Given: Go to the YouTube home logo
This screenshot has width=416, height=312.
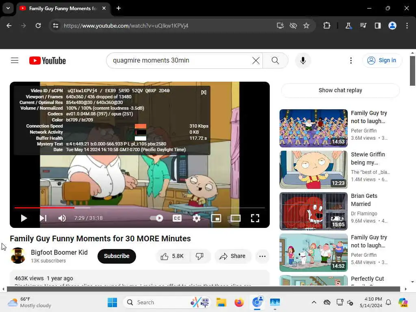Looking at the screenshot, I should point(48,61).
